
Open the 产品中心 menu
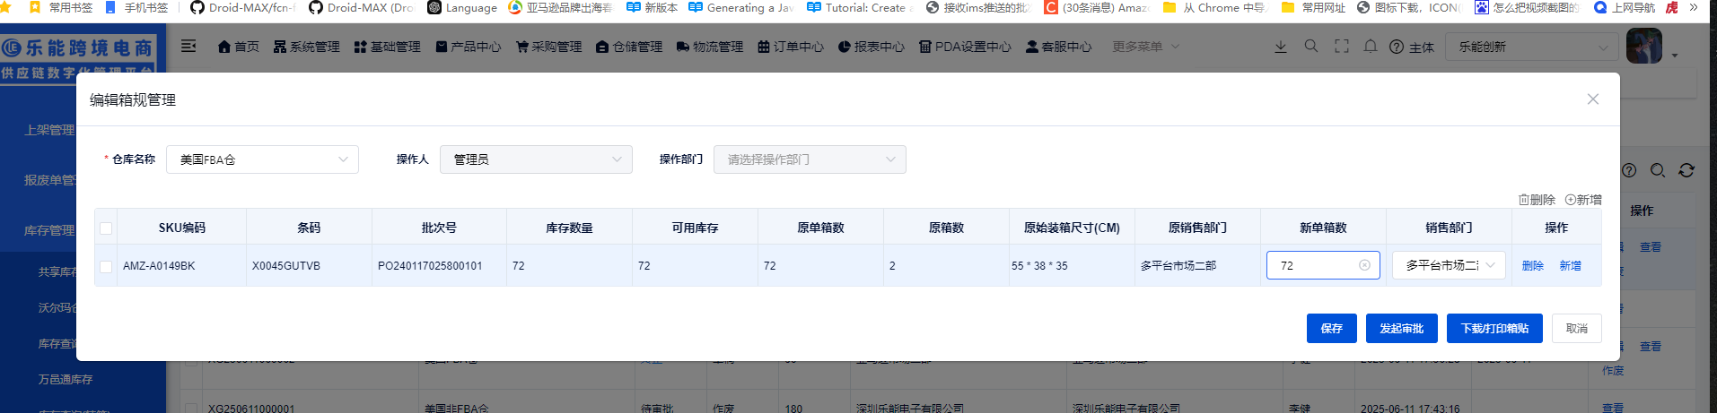468,47
